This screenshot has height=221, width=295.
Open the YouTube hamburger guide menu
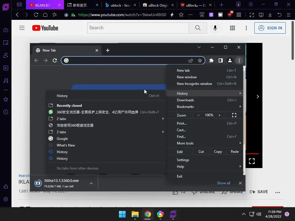[22, 28]
